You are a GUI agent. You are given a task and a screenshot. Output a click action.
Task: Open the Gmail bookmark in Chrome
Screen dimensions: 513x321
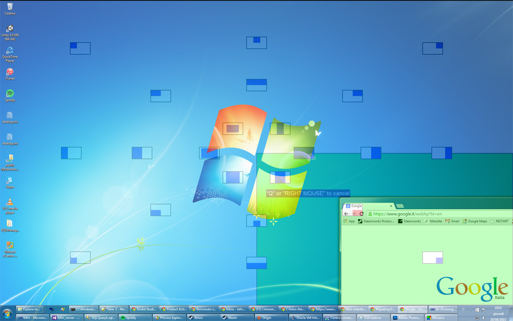[x=452, y=221]
